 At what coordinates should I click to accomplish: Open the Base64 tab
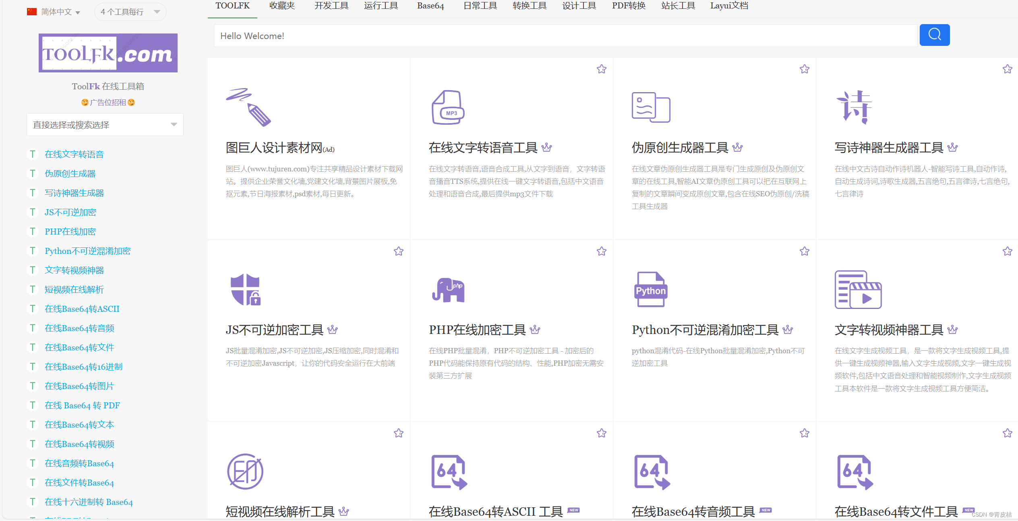[x=430, y=6]
